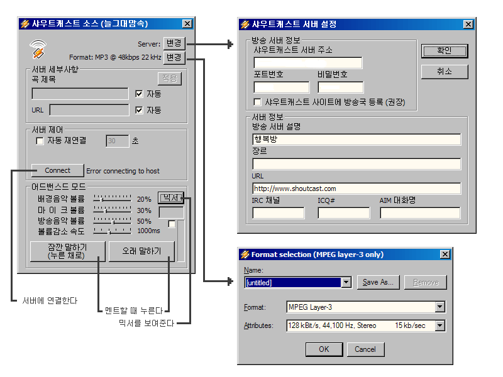Click the 1000ms fade speed value
Image resolution: width=503 pixels, height=377 pixels.
click(148, 231)
